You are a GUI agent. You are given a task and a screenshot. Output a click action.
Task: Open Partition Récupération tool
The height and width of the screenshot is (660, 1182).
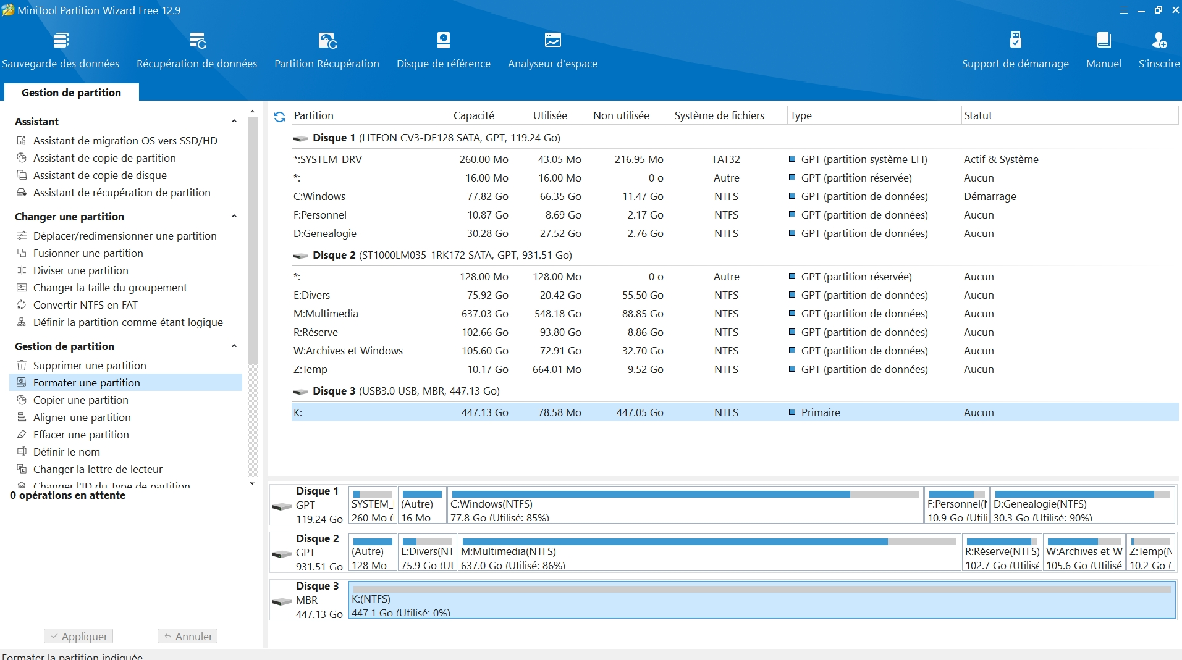point(327,50)
